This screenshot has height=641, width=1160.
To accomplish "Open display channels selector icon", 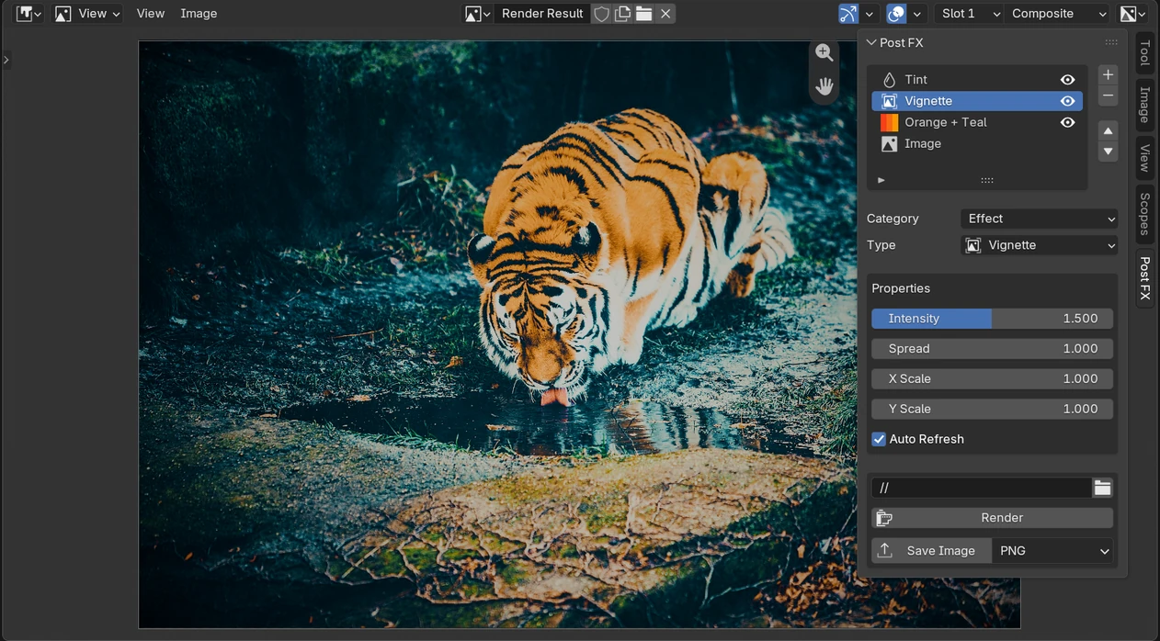I will (x=1132, y=14).
